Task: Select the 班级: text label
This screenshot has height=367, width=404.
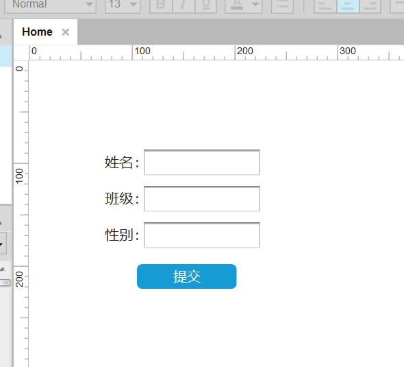Action: [x=122, y=199]
